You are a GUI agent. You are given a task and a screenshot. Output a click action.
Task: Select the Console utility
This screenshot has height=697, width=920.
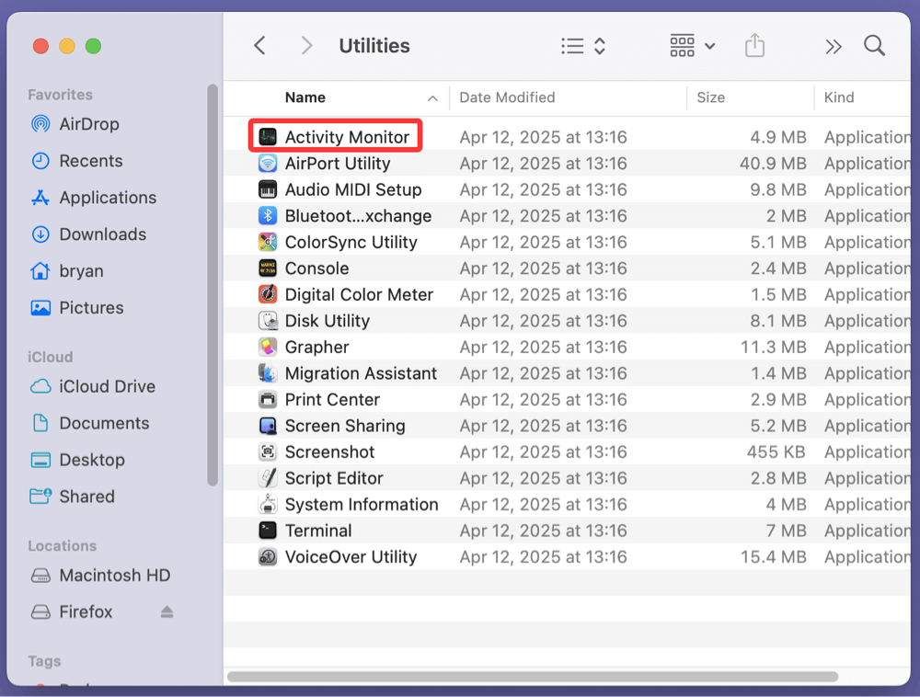point(316,268)
